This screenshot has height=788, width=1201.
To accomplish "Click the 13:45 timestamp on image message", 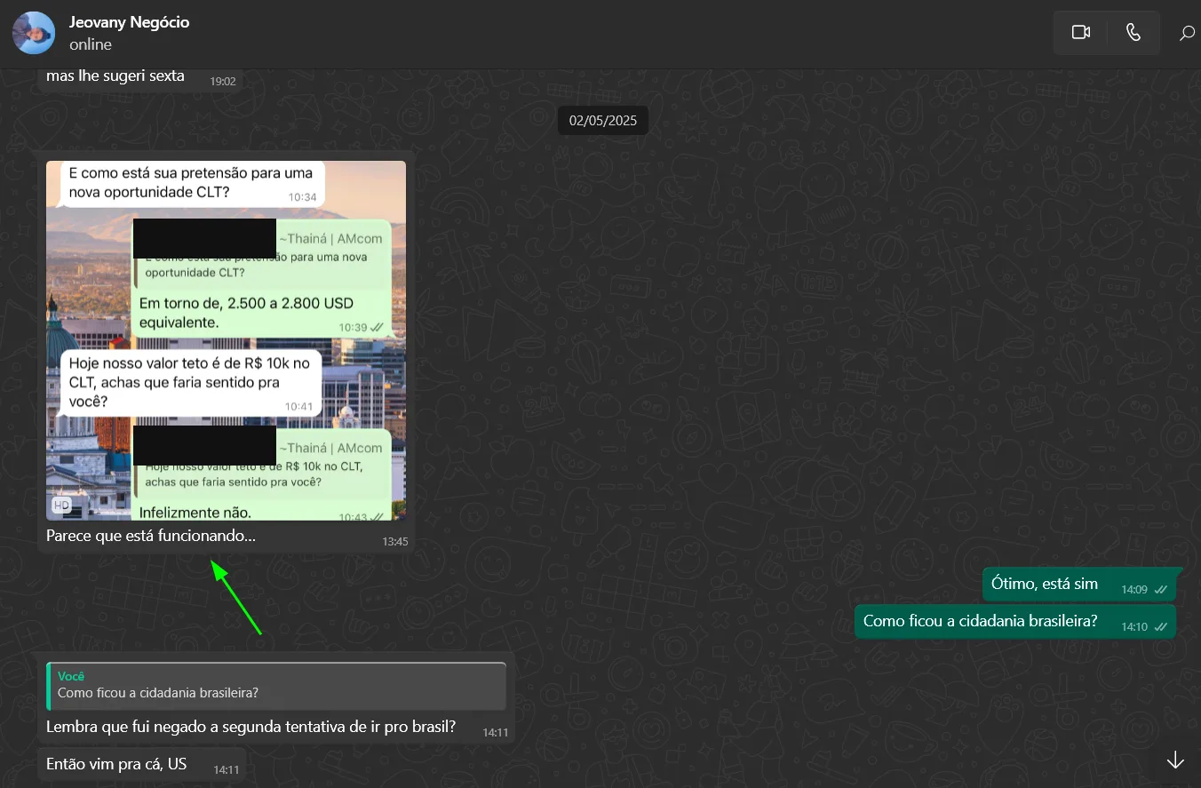I will 395,541.
